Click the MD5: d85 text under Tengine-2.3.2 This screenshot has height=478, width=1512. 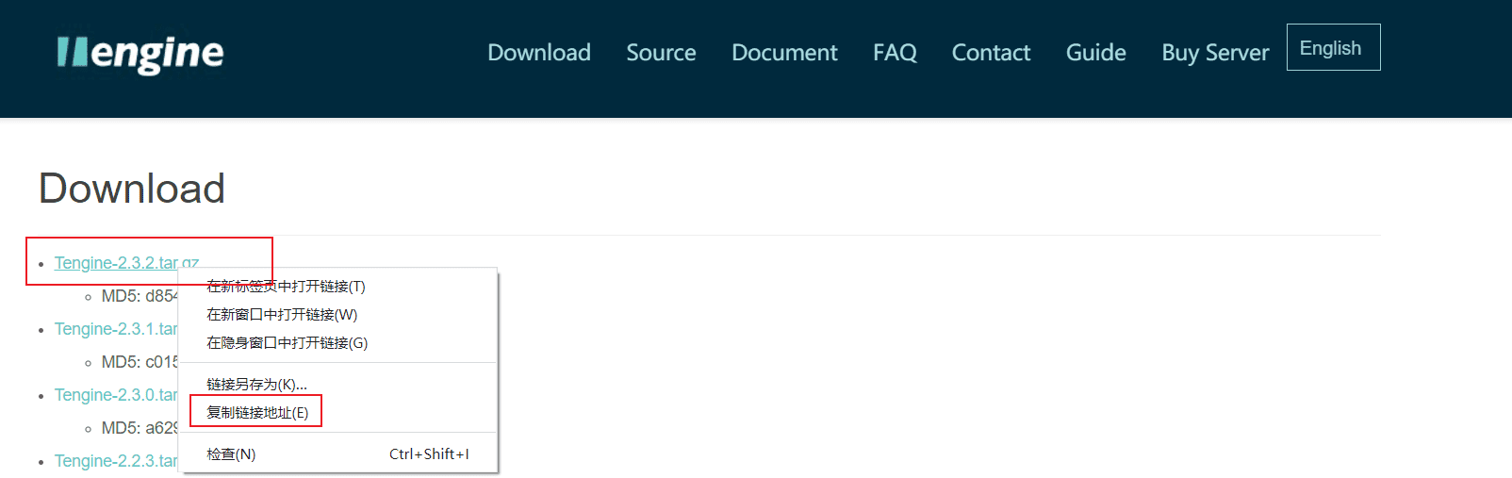tap(140, 296)
